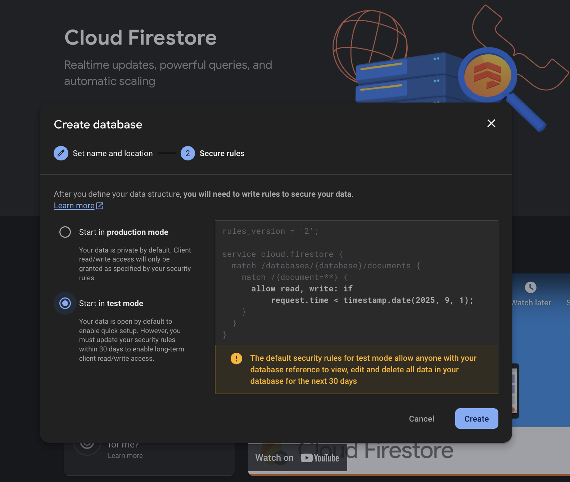Click the YouTube logo in the video
570x482 pixels.
[x=320, y=458]
